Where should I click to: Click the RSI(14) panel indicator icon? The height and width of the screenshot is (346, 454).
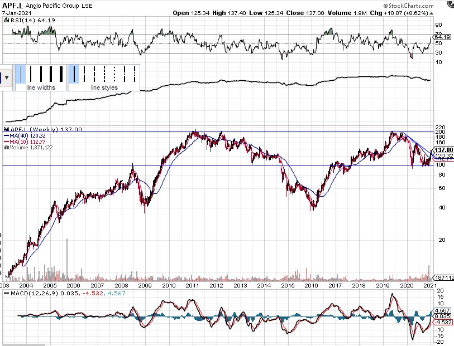pos(6,20)
